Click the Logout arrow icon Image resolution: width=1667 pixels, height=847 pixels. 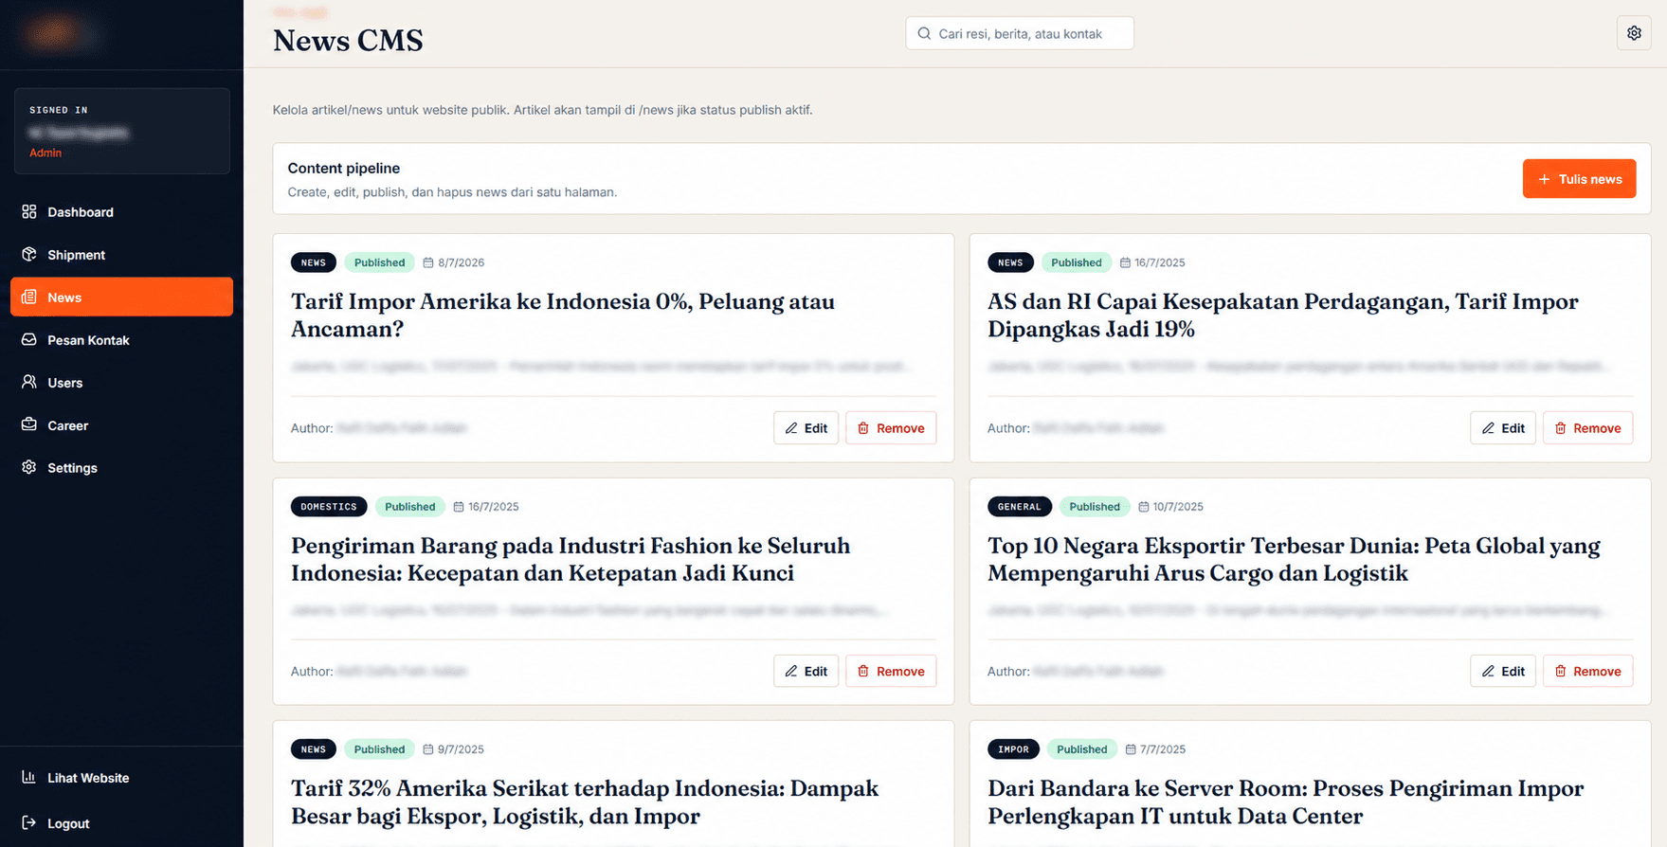tap(29, 822)
